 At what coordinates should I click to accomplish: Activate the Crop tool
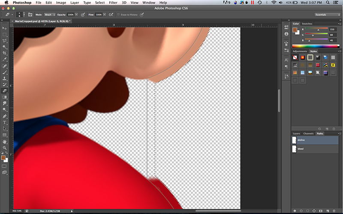pyautogui.click(x=4, y=53)
